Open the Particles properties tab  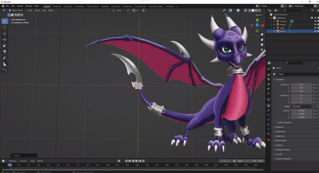(269, 115)
